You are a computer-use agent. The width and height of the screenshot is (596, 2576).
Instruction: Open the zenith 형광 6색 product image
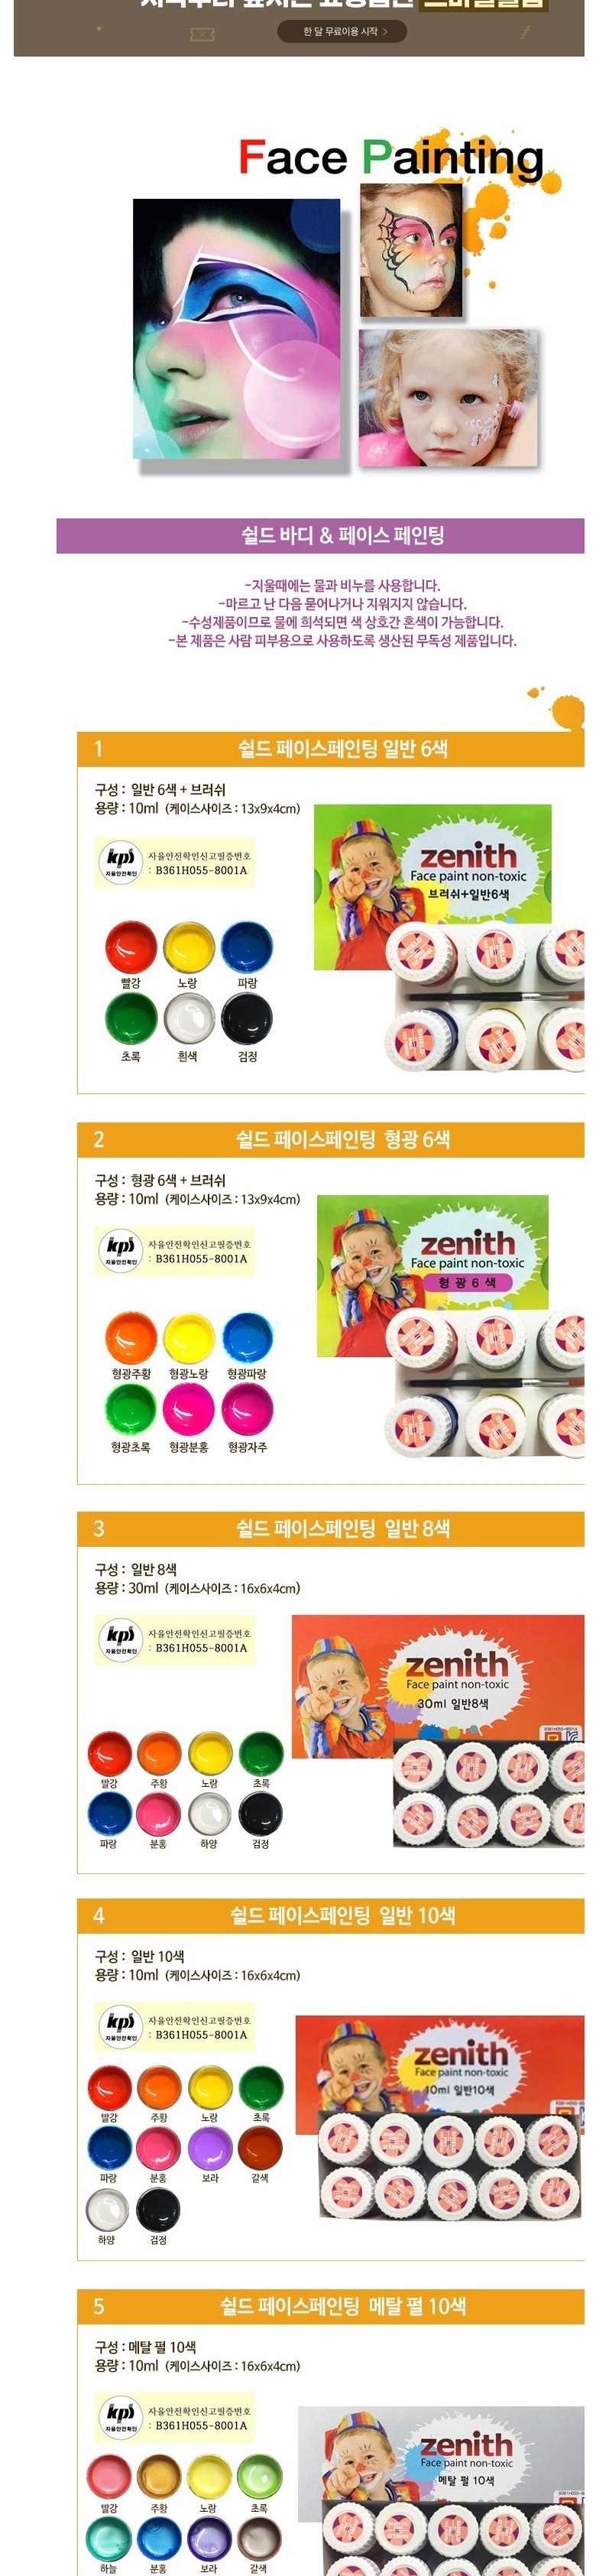(x=450, y=1326)
